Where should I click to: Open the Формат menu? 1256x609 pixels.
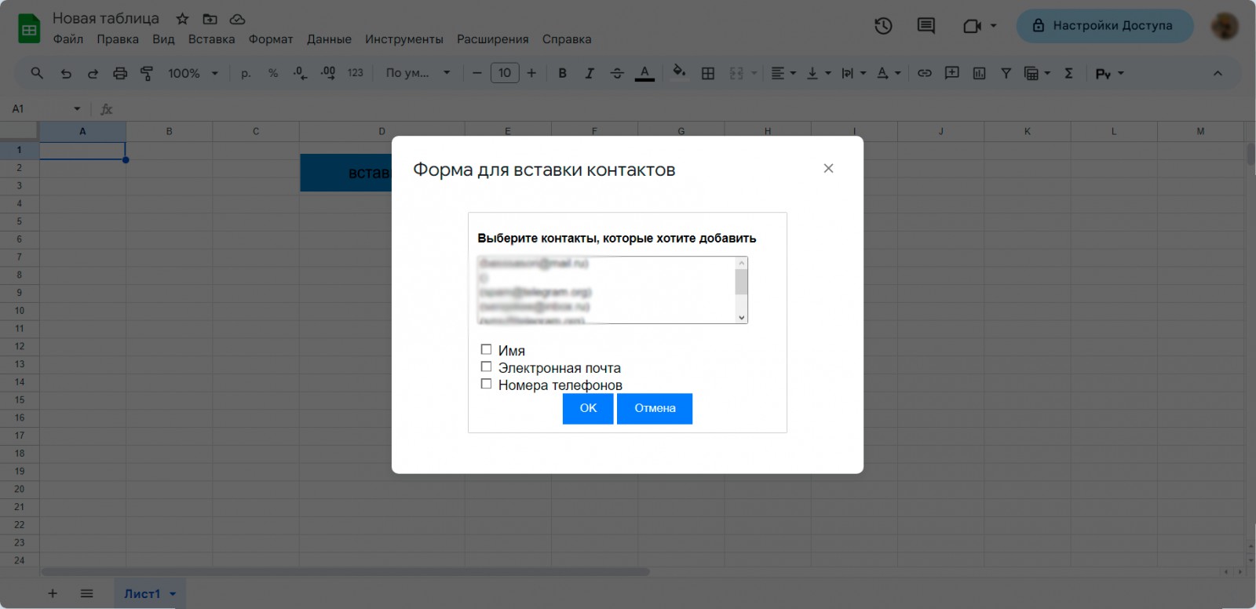click(x=271, y=39)
